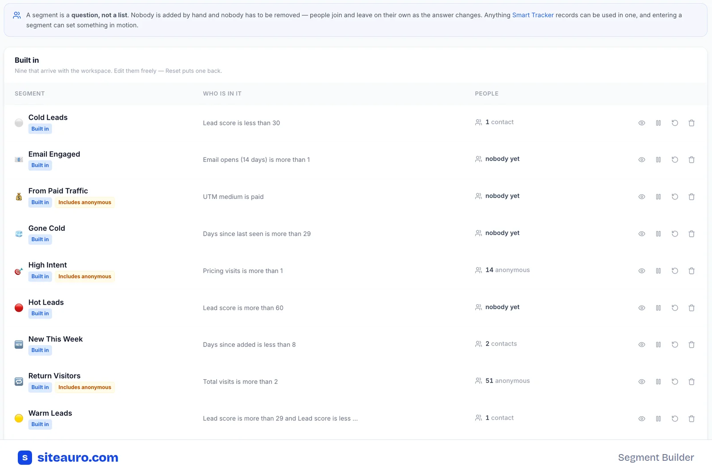Reset the New This Week segment
Screen dimensions: 712x475
pos(675,345)
